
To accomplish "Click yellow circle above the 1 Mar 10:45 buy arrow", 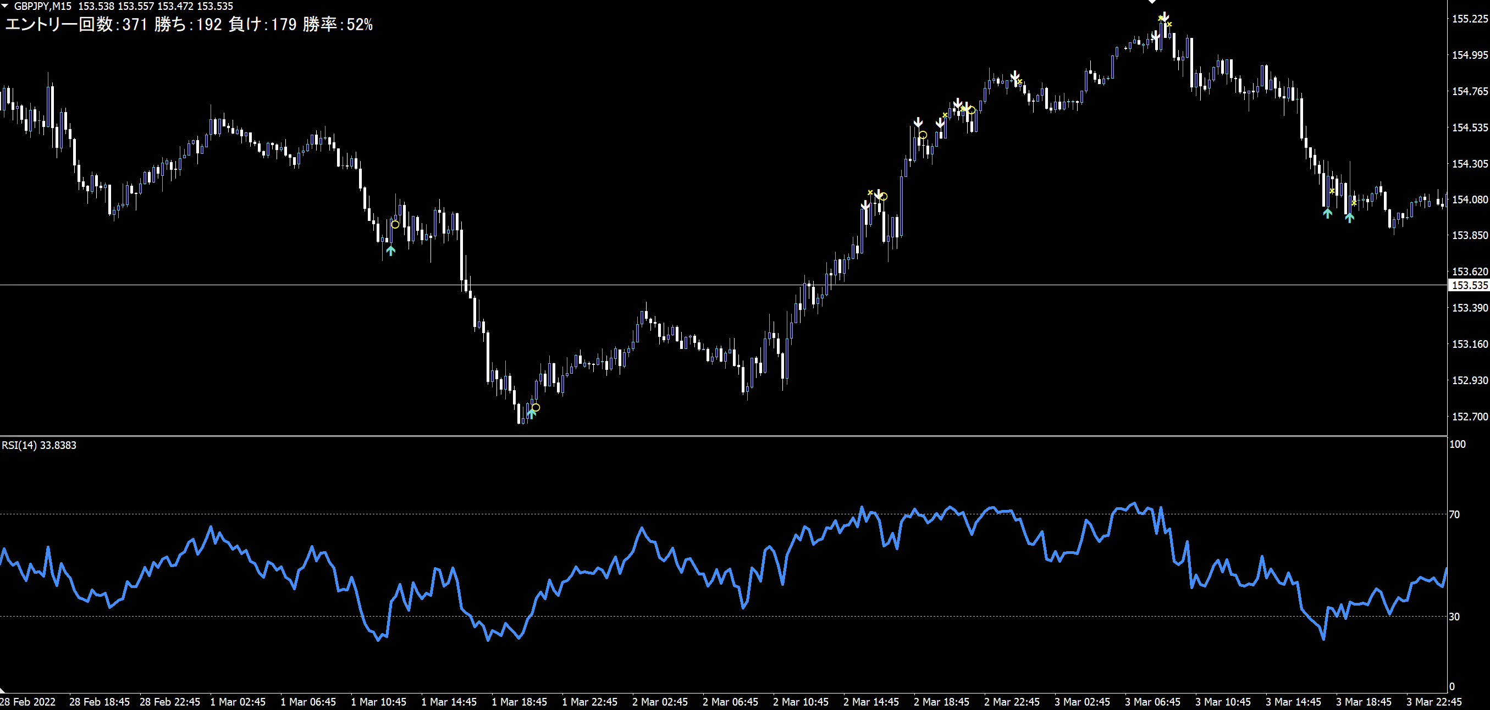I will [x=395, y=224].
